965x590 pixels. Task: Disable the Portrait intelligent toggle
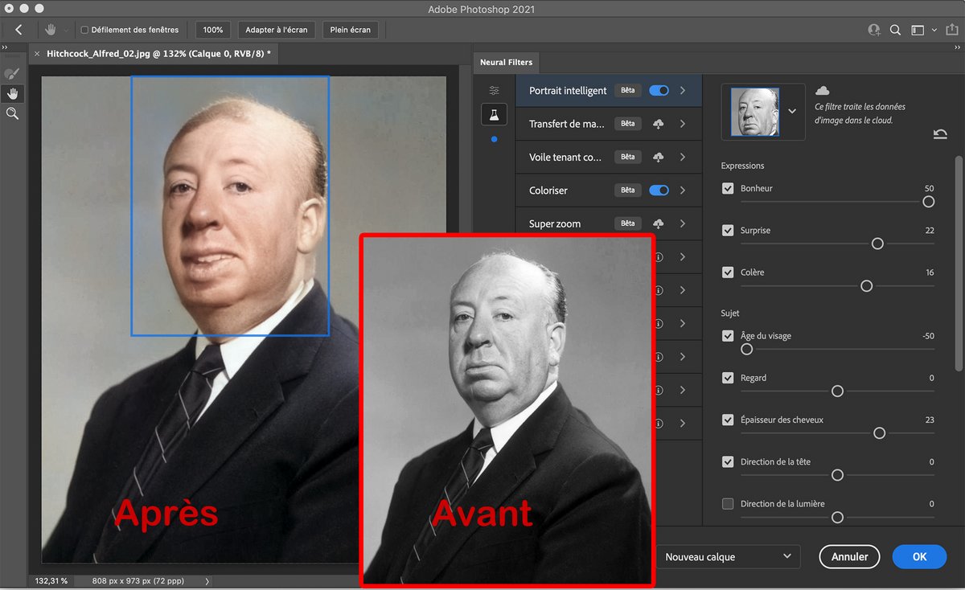tap(659, 90)
